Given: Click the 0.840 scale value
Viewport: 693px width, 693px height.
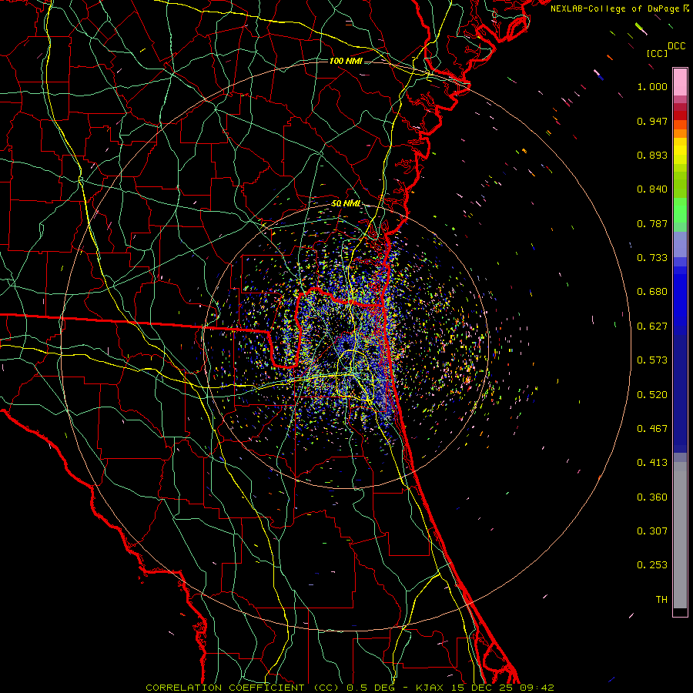Looking at the screenshot, I should pos(652,189).
